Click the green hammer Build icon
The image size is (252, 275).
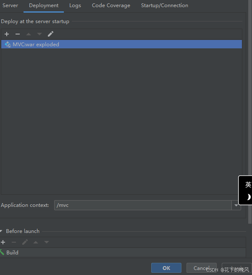coord(2,252)
